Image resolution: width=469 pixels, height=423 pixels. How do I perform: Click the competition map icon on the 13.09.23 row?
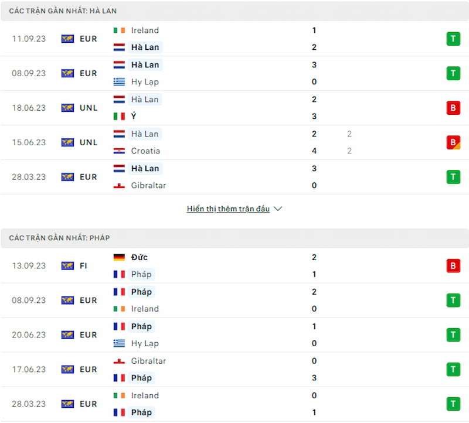(67, 266)
